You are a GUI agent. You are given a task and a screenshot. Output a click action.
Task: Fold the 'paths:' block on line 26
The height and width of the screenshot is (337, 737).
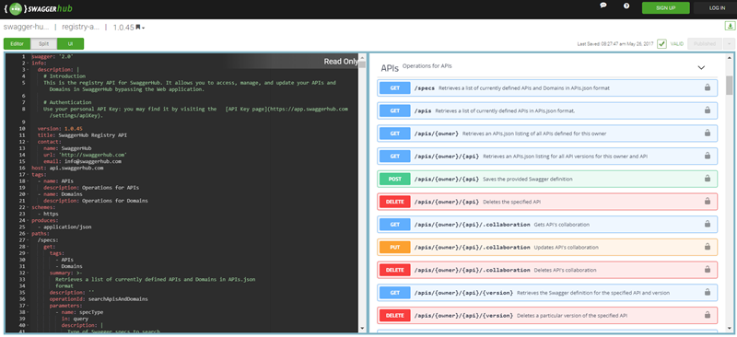[x=28, y=234]
